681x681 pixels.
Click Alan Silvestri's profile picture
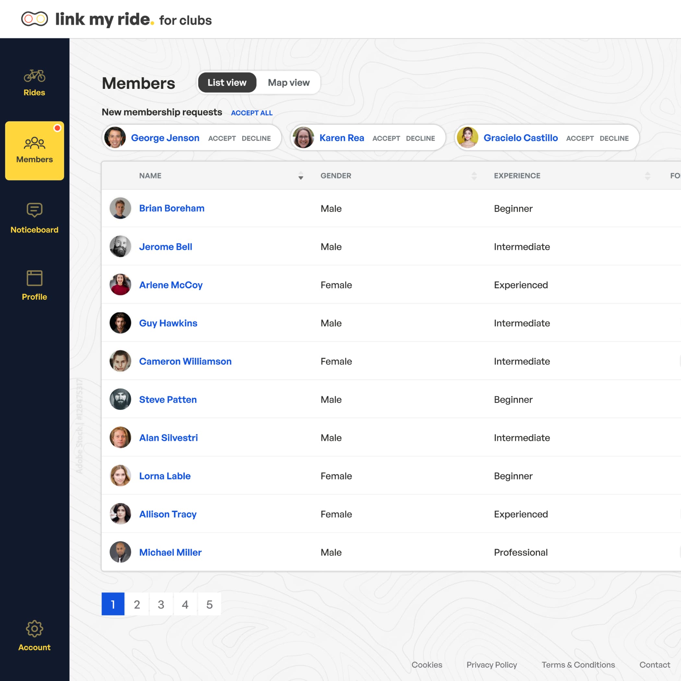120,437
